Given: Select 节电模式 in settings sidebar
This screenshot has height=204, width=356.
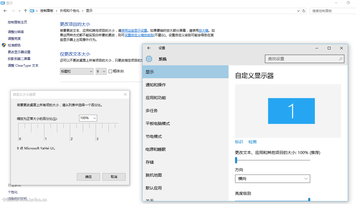Looking at the screenshot, I should click(186, 137).
